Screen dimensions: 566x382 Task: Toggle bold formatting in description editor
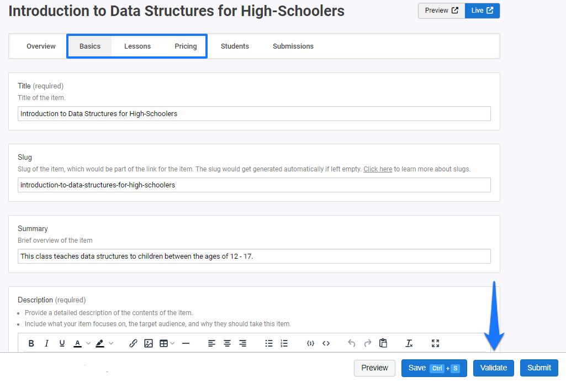(31, 343)
